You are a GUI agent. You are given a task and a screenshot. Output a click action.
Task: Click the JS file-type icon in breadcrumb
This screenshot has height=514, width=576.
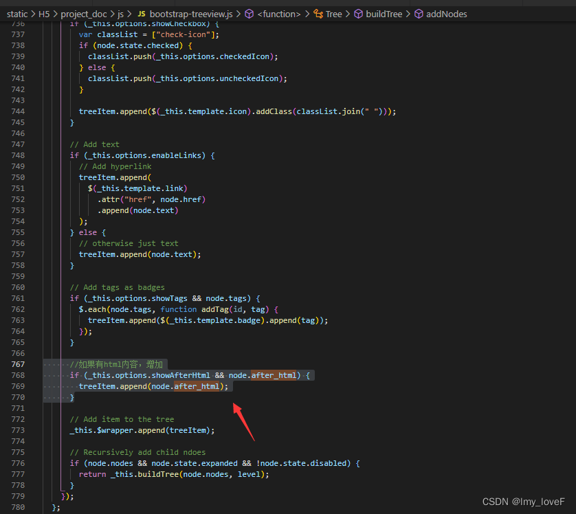pos(142,14)
